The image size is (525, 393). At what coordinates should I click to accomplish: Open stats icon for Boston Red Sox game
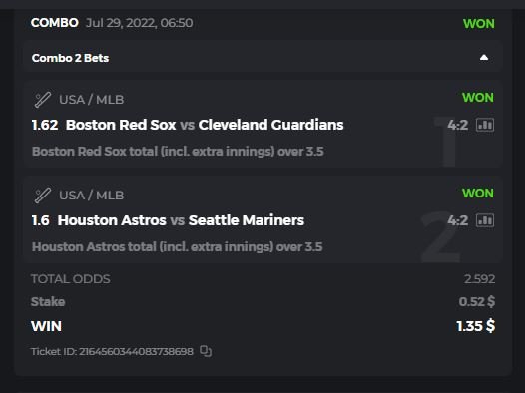[485, 125]
